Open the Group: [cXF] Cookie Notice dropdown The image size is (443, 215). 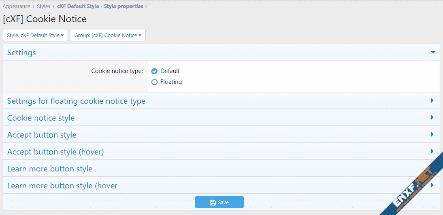pyautogui.click(x=108, y=35)
